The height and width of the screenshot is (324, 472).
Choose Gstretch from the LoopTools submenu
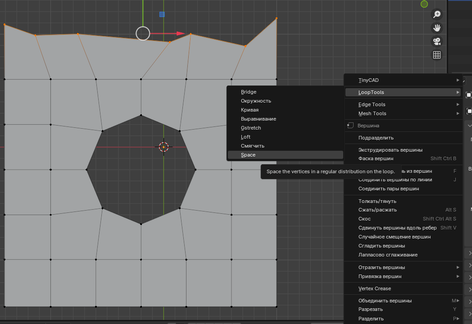[251, 128]
